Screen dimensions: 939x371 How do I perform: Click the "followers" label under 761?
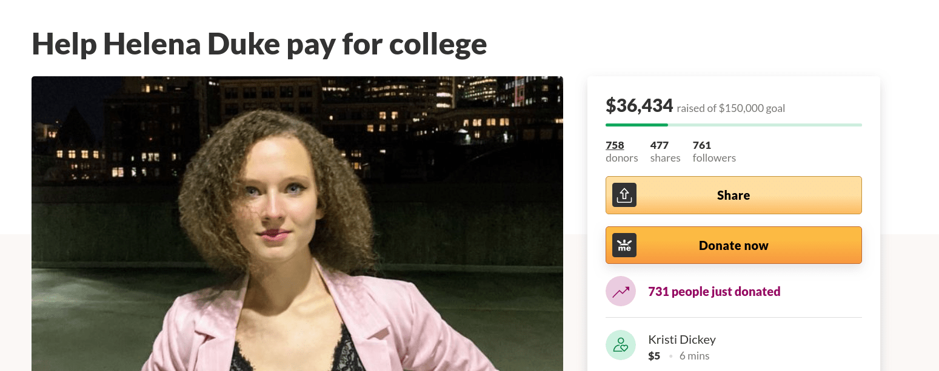point(714,158)
